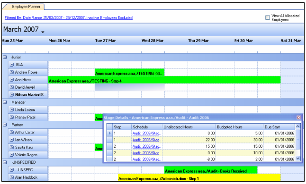Click the Sun 25 Mar day header

pos(12,41)
